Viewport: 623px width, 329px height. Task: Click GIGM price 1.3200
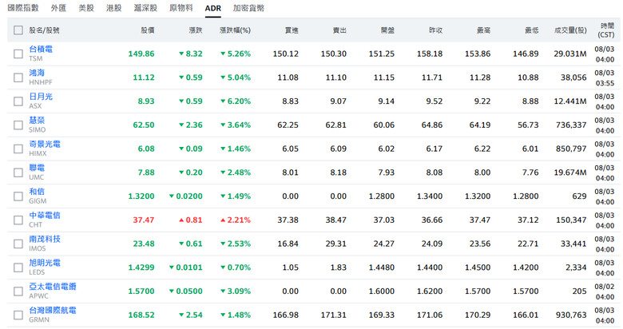[x=141, y=196]
